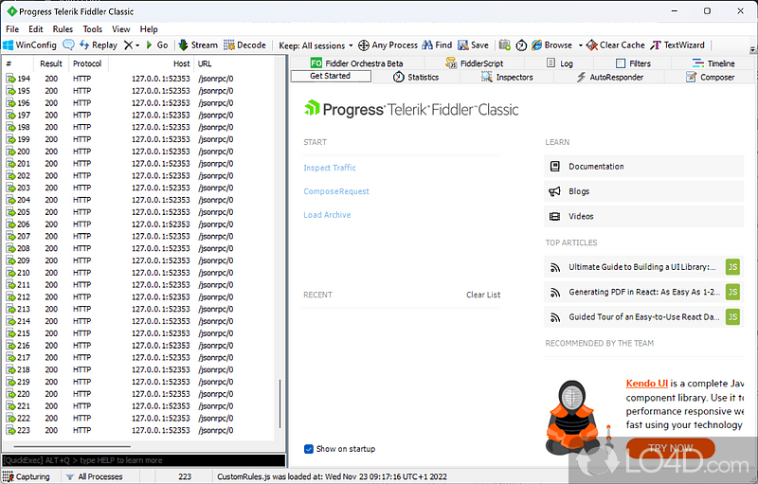Uncheck the Show on startup checkbox
The width and height of the screenshot is (758, 484).
coord(309,449)
